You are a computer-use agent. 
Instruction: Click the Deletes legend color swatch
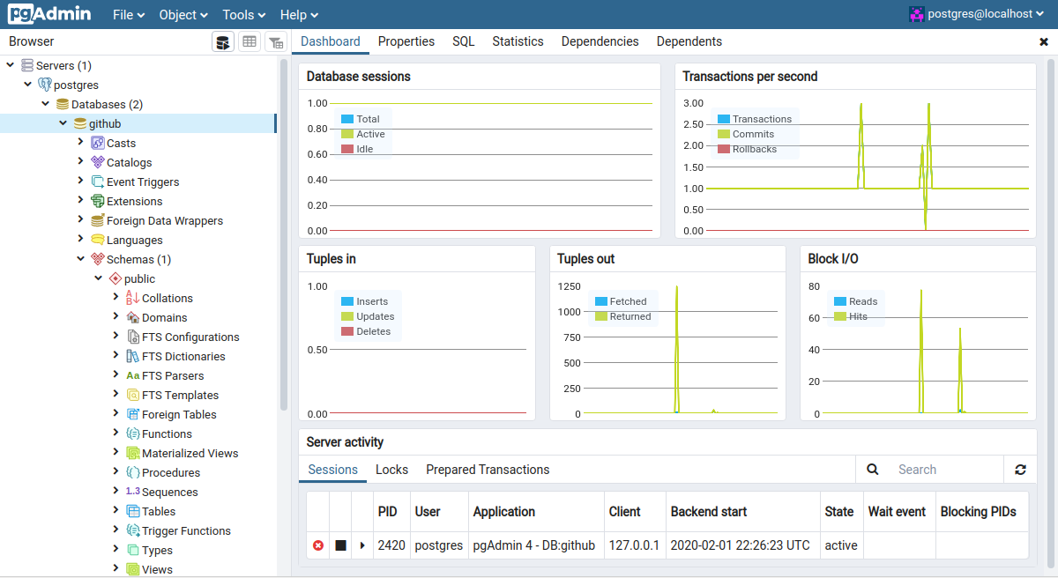click(347, 331)
